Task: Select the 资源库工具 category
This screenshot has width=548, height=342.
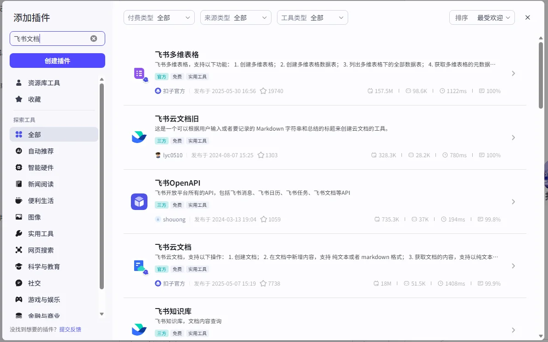Action: (54, 83)
